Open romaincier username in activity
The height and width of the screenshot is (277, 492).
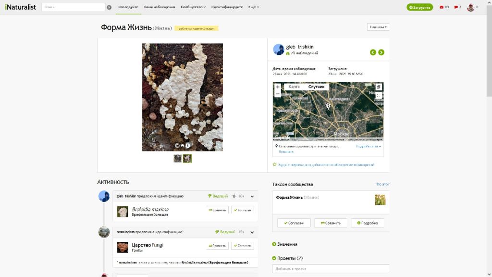coord(125,232)
